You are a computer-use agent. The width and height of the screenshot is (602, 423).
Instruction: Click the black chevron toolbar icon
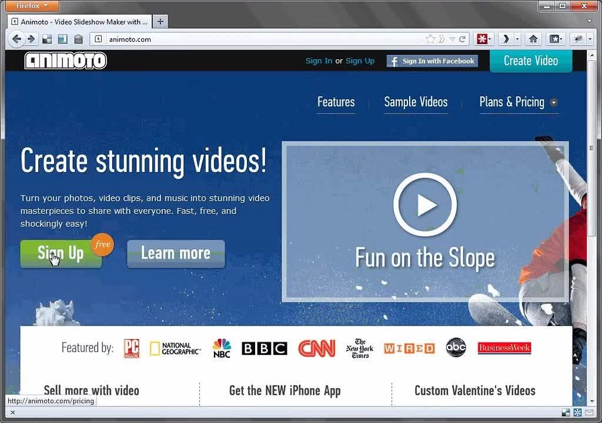click(506, 39)
